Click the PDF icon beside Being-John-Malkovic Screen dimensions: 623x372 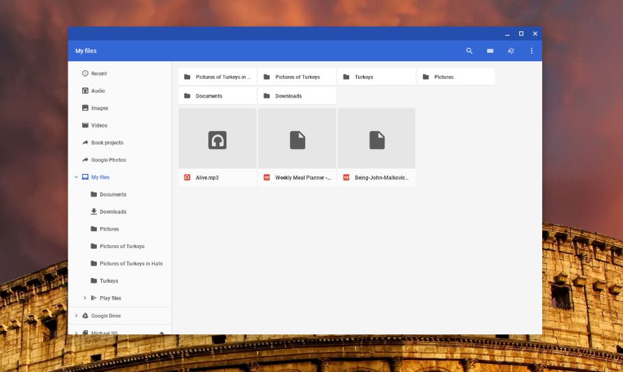click(346, 178)
